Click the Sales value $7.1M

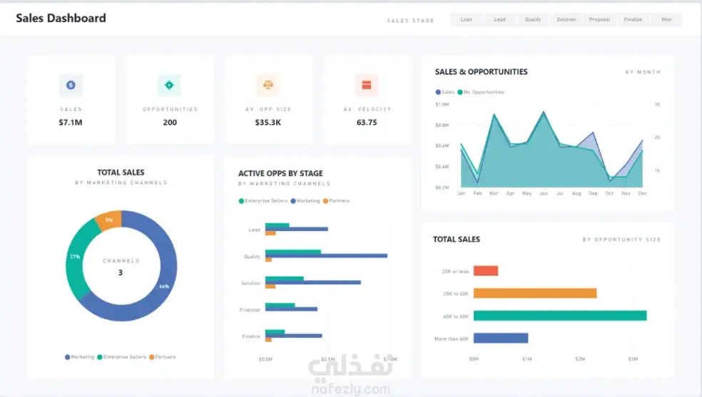71,123
